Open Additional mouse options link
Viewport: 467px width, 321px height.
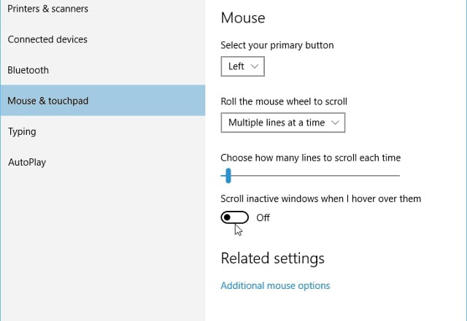pyautogui.click(x=275, y=285)
